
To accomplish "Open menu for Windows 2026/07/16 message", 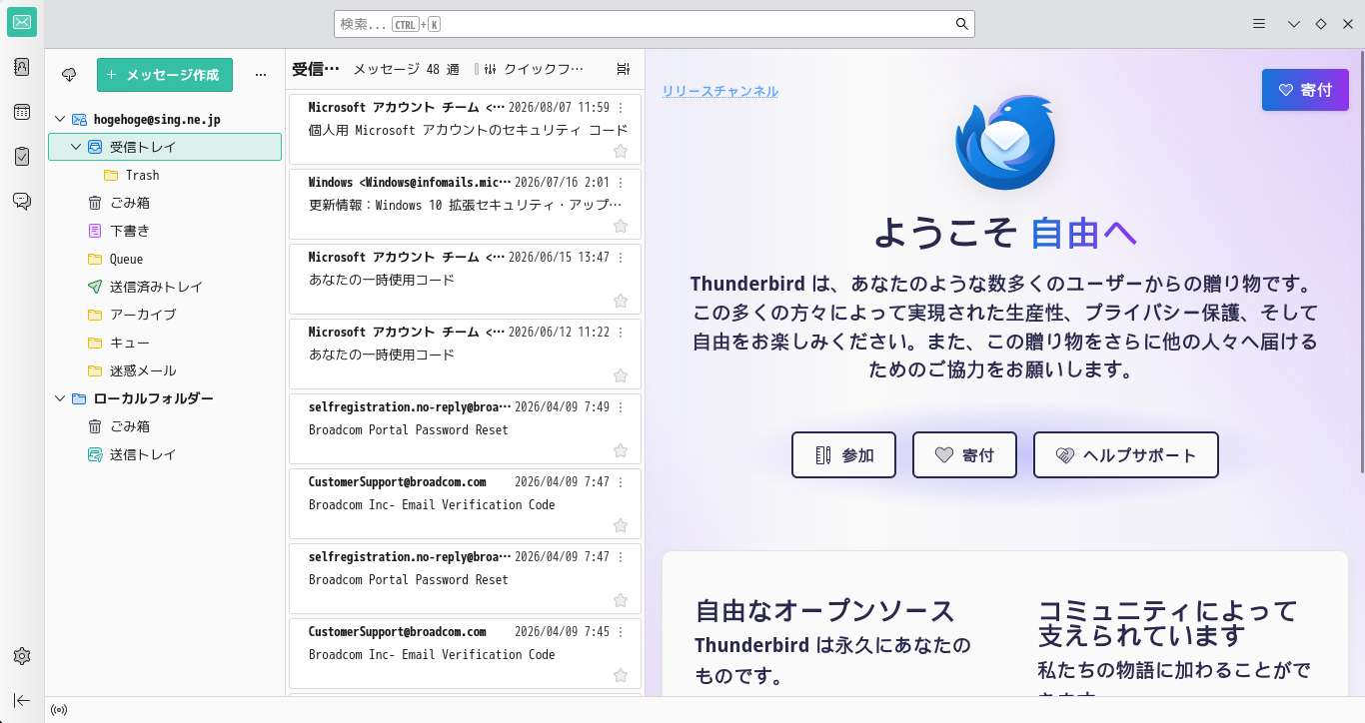I will coord(621,183).
